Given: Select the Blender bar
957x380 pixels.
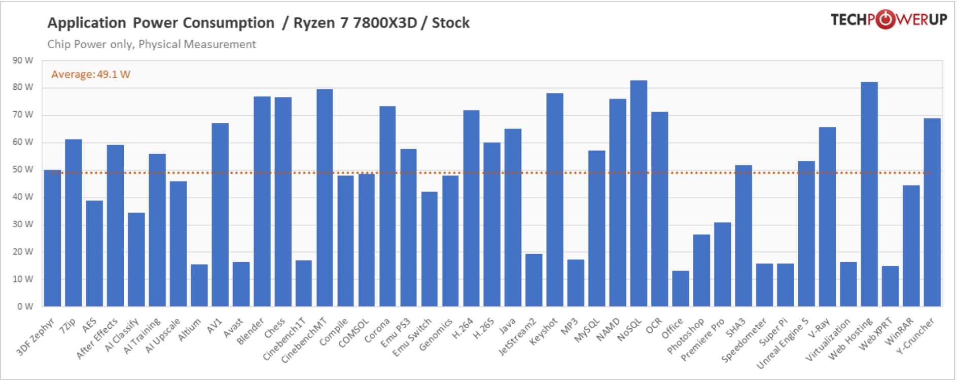Looking at the screenshot, I should (262, 201).
